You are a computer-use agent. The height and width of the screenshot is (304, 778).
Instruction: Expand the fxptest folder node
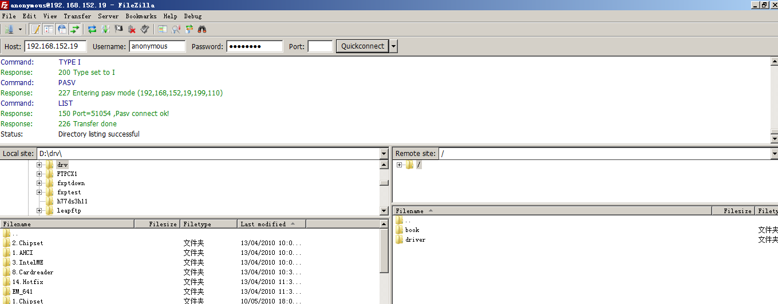pyautogui.click(x=40, y=192)
